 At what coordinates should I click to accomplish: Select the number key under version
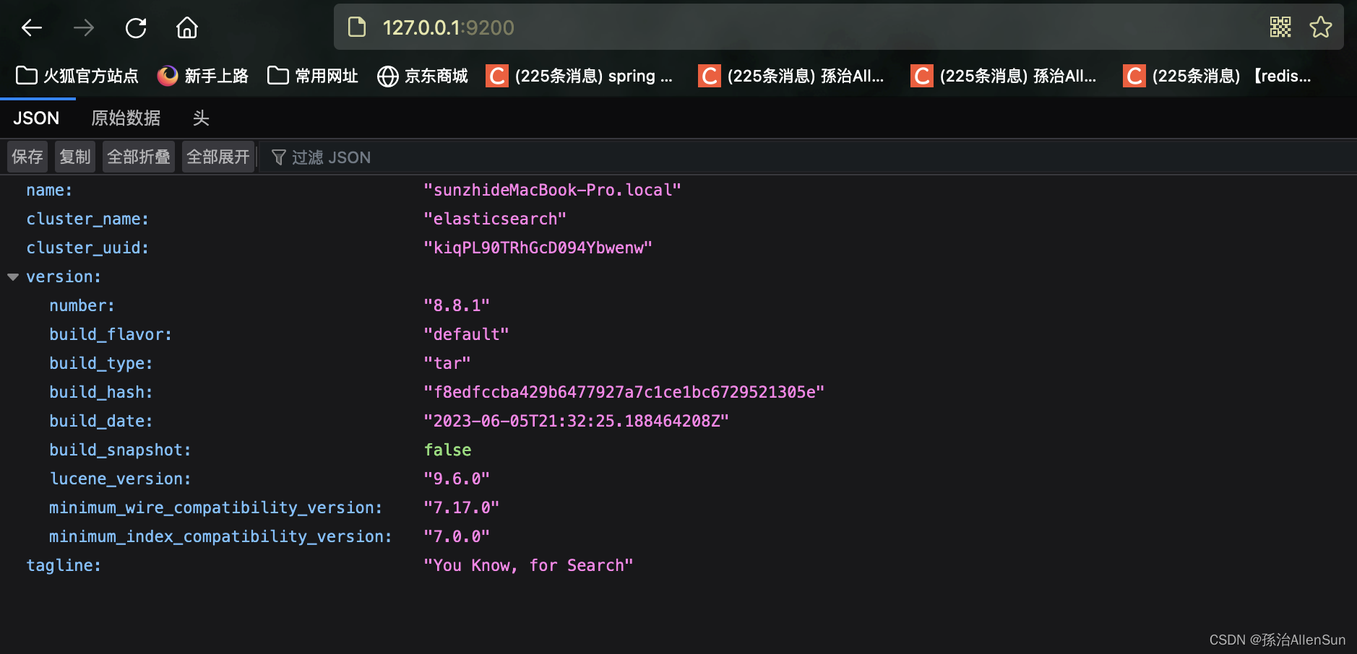click(82, 306)
